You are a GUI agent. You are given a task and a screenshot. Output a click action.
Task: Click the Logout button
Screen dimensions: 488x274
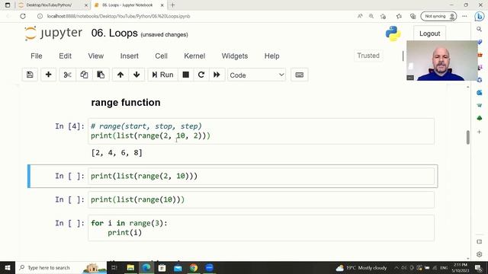(x=429, y=33)
